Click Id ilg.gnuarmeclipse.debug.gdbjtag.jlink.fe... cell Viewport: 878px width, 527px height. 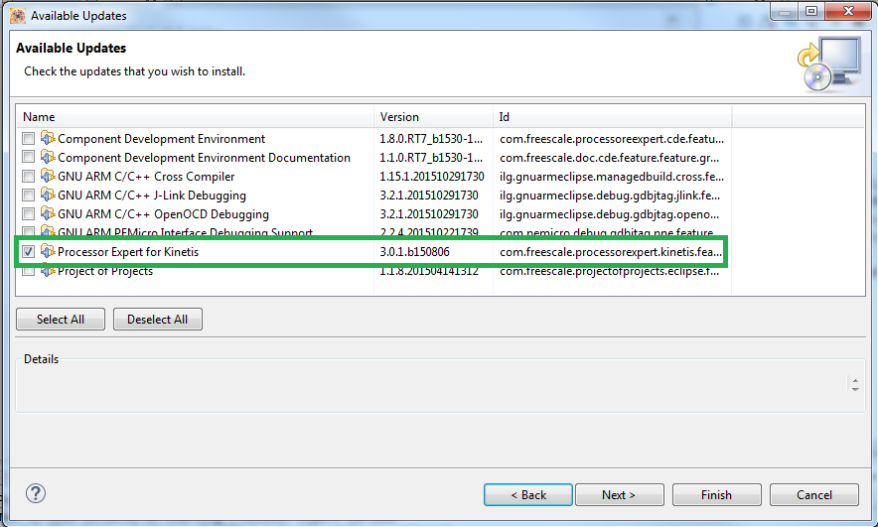coord(610,196)
